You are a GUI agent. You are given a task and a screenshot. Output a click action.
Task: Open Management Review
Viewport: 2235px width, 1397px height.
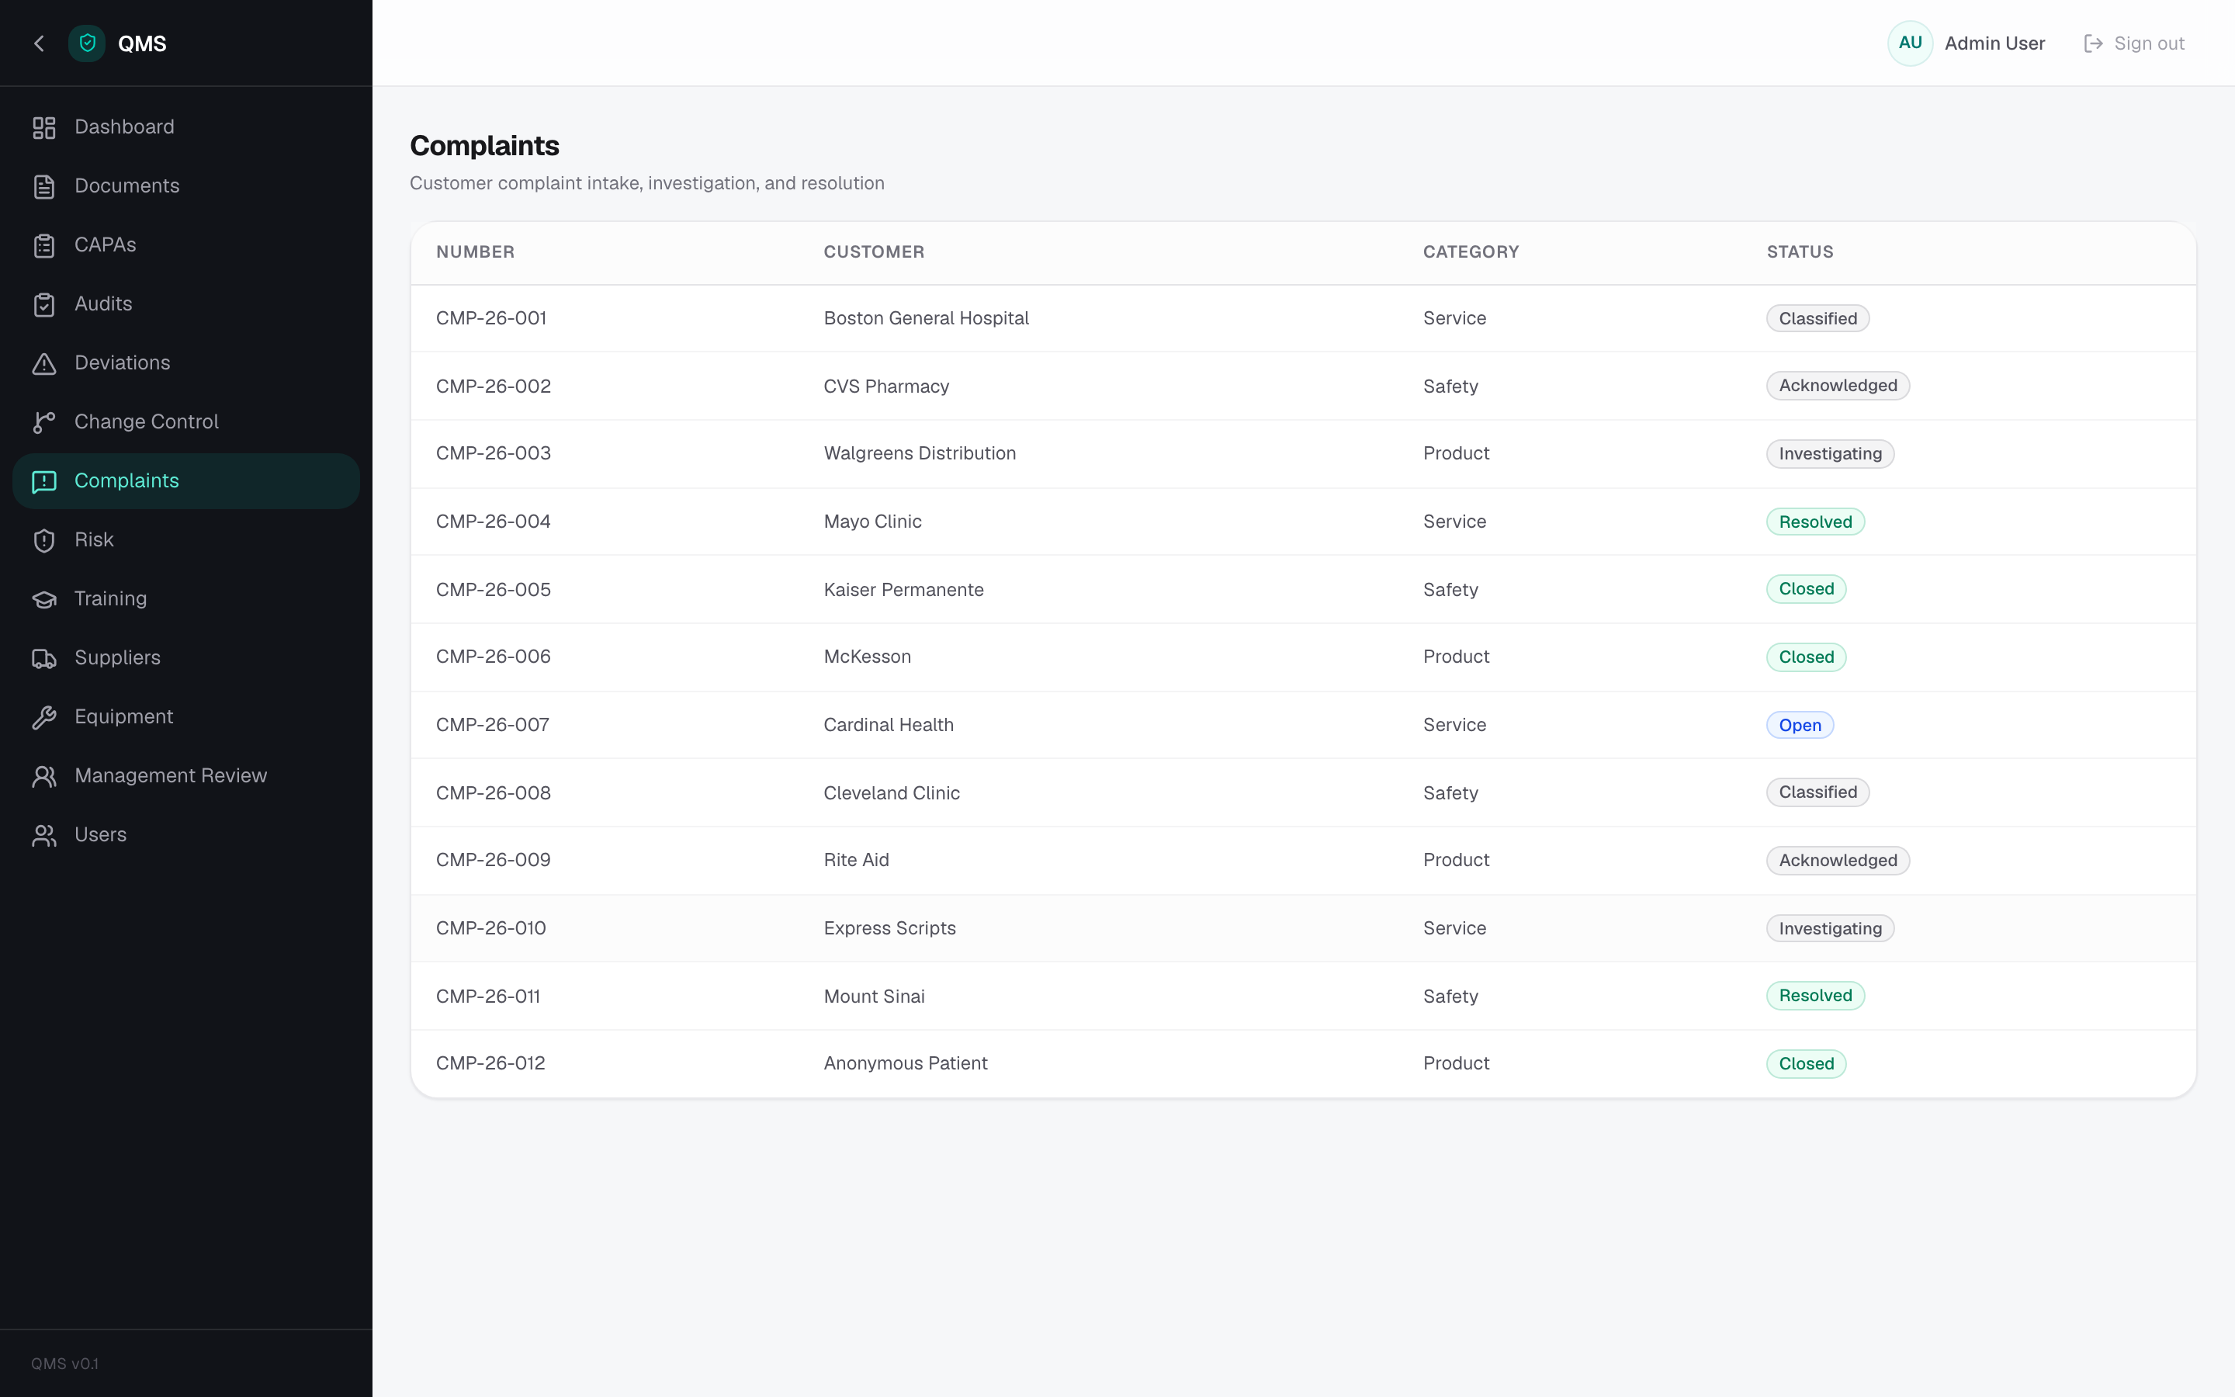pos(185,776)
